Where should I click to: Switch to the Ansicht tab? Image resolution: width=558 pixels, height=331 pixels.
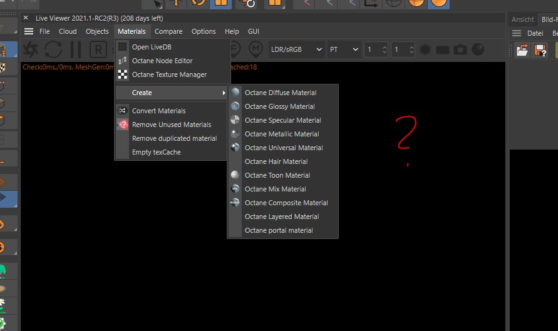[x=523, y=19]
